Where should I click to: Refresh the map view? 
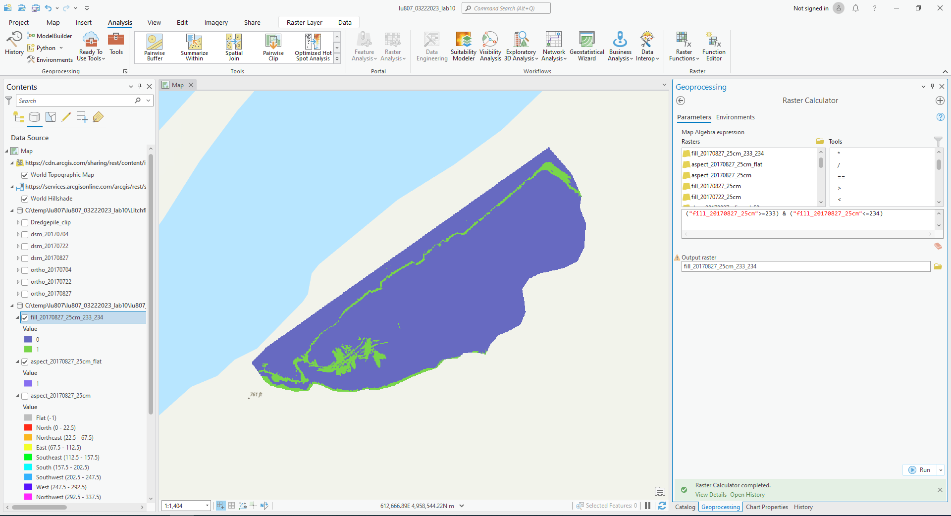tap(662, 506)
